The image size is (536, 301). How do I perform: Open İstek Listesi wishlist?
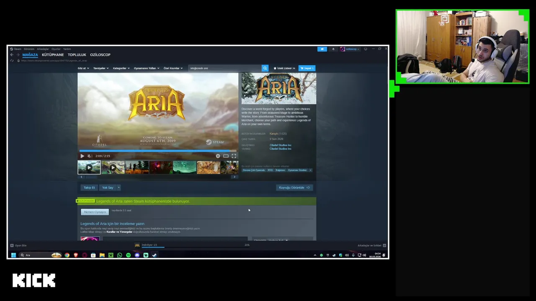tap(284, 68)
